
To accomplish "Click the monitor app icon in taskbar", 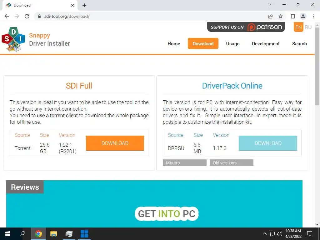I will point(69,234).
